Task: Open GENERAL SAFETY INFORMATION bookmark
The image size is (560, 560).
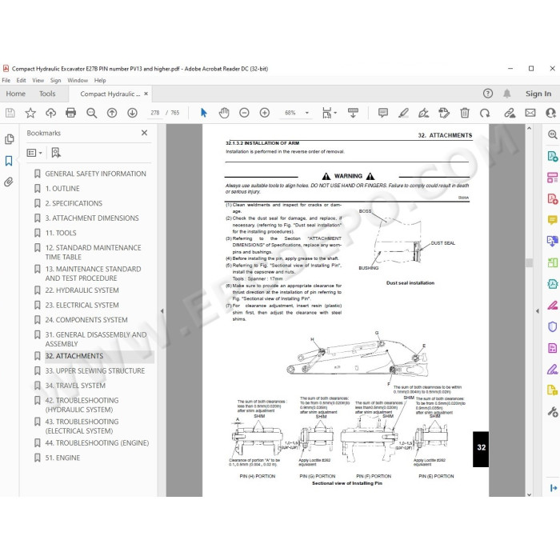Action: [x=95, y=174]
